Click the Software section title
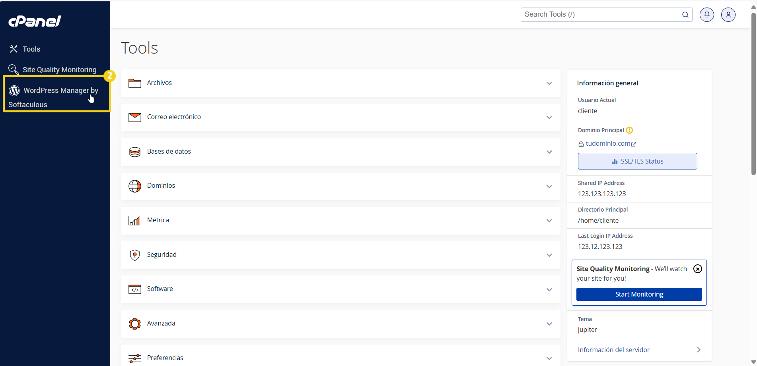Image resolution: width=757 pixels, height=366 pixels. [x=160, y=289]
